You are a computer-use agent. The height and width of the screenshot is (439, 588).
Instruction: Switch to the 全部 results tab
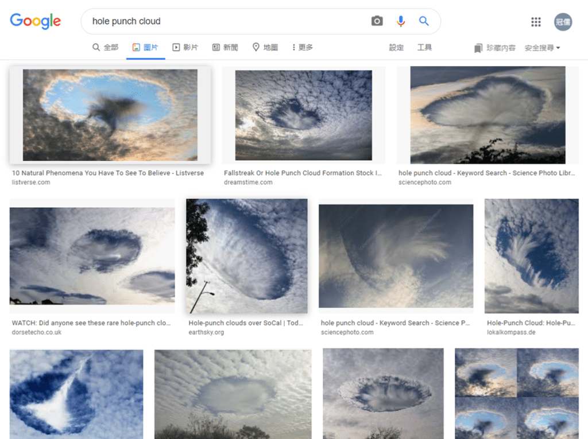click(x=105, y=48)
